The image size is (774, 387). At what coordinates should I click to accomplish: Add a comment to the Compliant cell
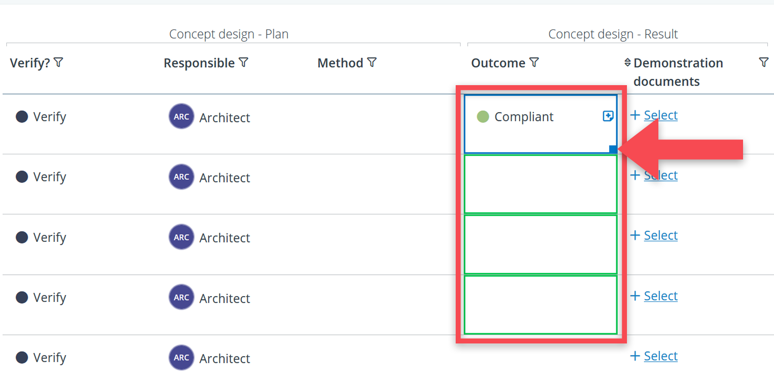(608, 116)
